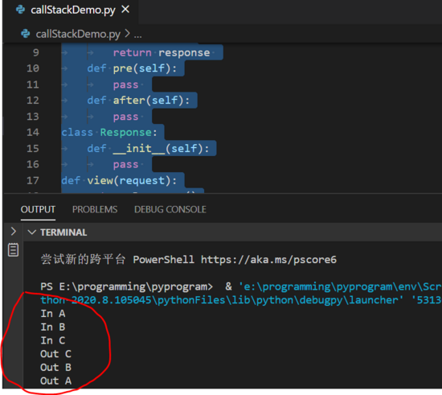Click 'return response' on line 9
Viewport: 442px width, 395px height.
tap(162, 53)
